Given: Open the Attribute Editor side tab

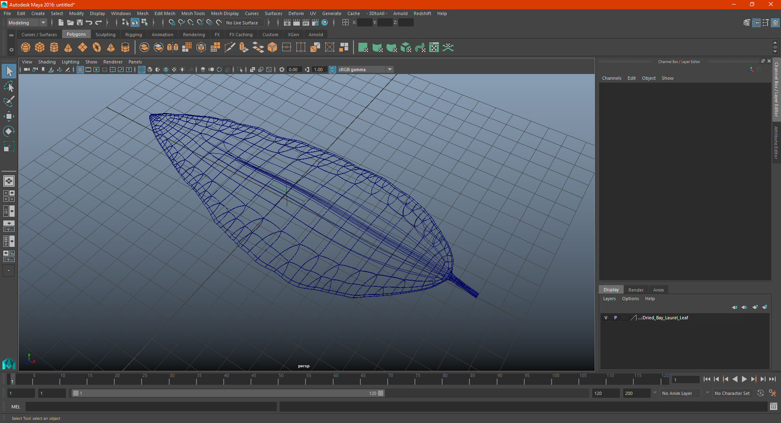Looking at the screenshot, I should pos(776,142).
